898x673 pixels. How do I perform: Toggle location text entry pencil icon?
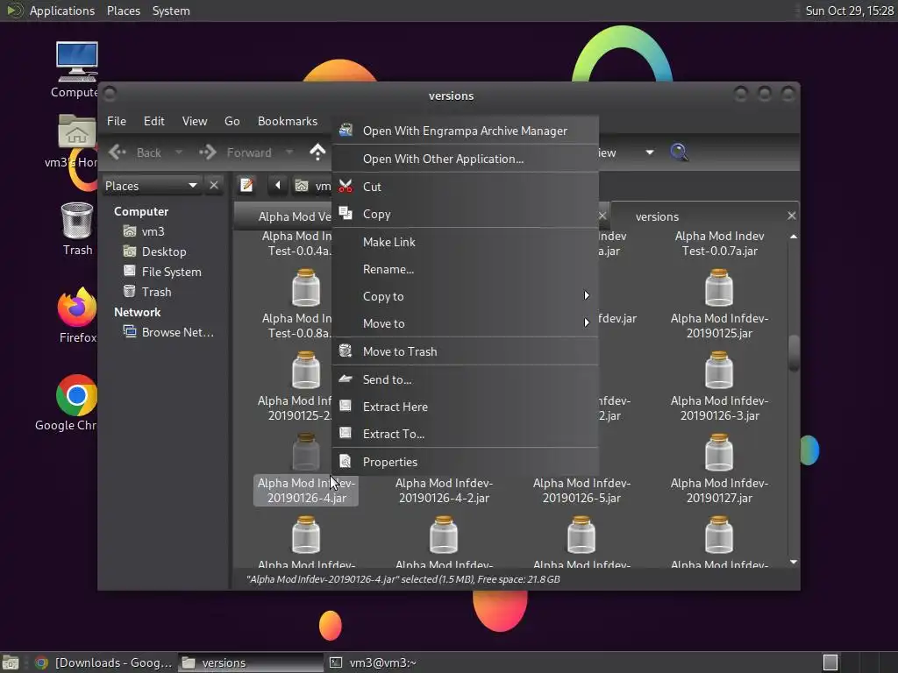[246, 186]
